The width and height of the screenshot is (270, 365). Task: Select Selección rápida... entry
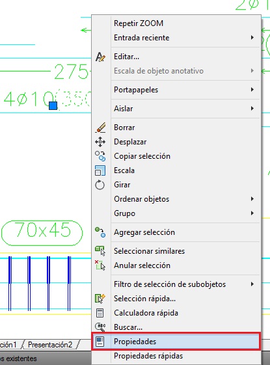[x=176, y=299]
